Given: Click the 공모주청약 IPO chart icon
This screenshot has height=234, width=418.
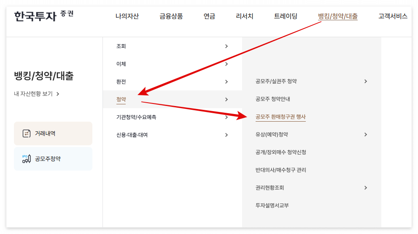Looking at the screenshot, I should pos(27,159).
